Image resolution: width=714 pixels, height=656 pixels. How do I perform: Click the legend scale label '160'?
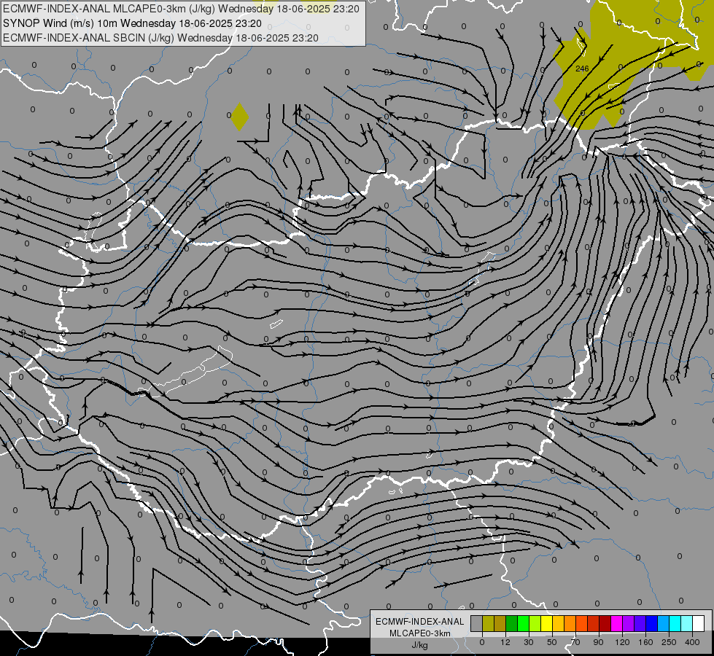coord(645,642)
